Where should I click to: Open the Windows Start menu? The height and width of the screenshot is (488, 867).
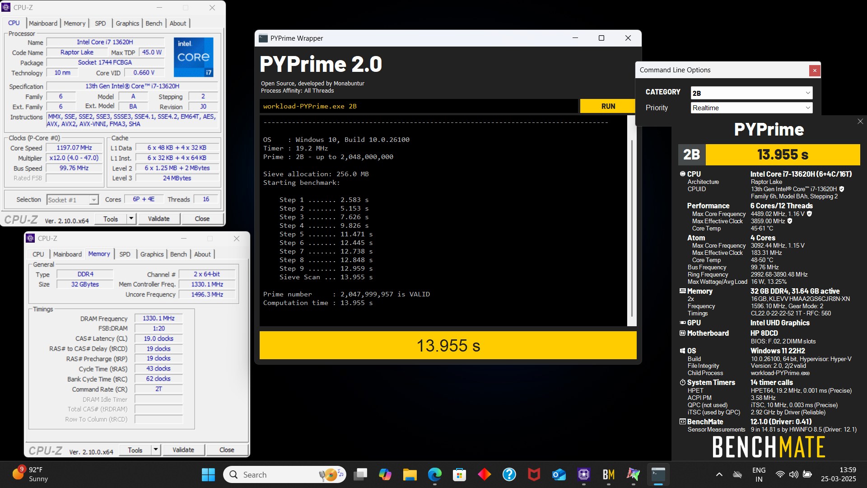tap(208, 474)
